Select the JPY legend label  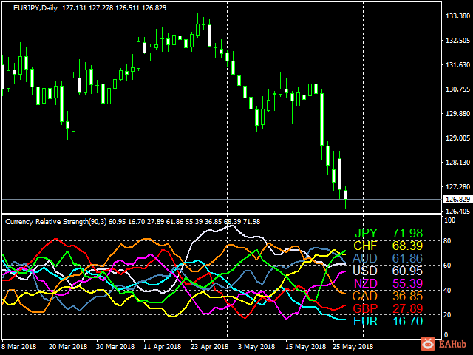(x=366, y=233)
